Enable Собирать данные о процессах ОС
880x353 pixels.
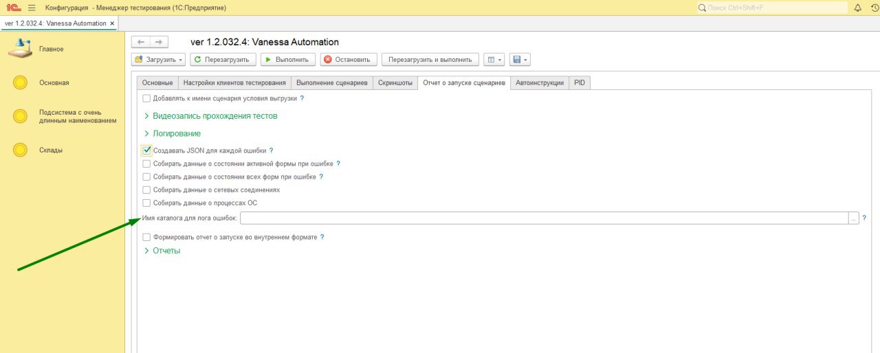[146, 203]
